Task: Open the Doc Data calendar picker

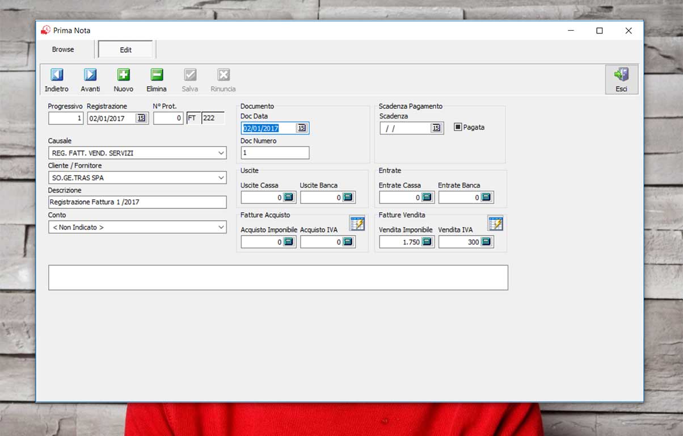Action: (x=302, y=128)
